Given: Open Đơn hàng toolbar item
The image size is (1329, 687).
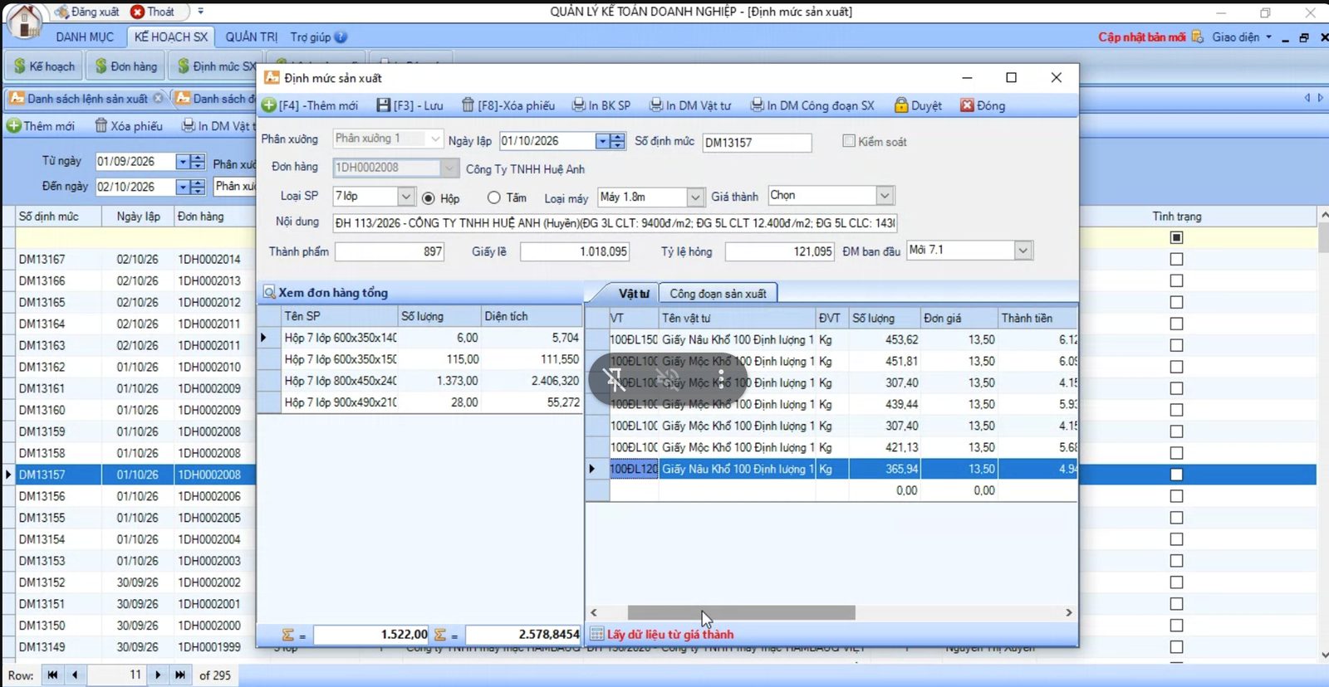Looking at the screenshot, I should pyautogui.click(x=125, y=66).
